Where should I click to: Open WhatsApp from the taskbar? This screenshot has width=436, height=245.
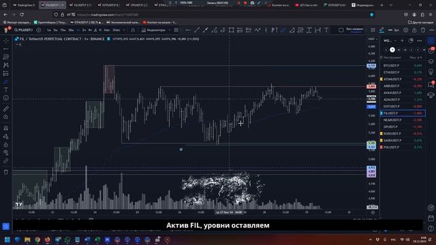click(x=67, y=240)
